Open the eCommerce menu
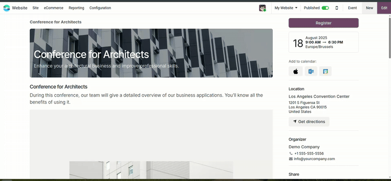This screenshot has width=391, height=181. tap(54, 8)
